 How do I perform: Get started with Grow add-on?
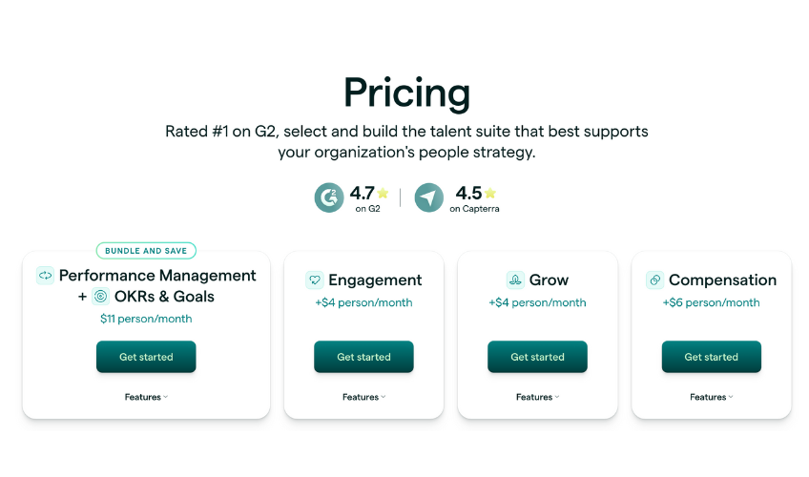(538, 357)
